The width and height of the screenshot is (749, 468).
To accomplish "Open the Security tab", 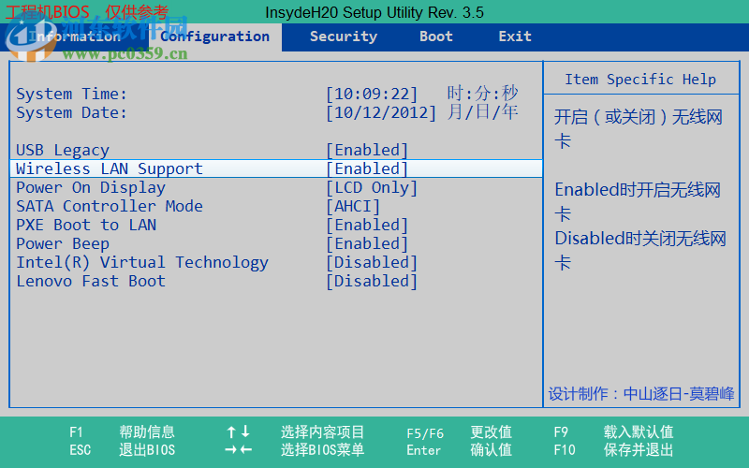I will [344, 37].
